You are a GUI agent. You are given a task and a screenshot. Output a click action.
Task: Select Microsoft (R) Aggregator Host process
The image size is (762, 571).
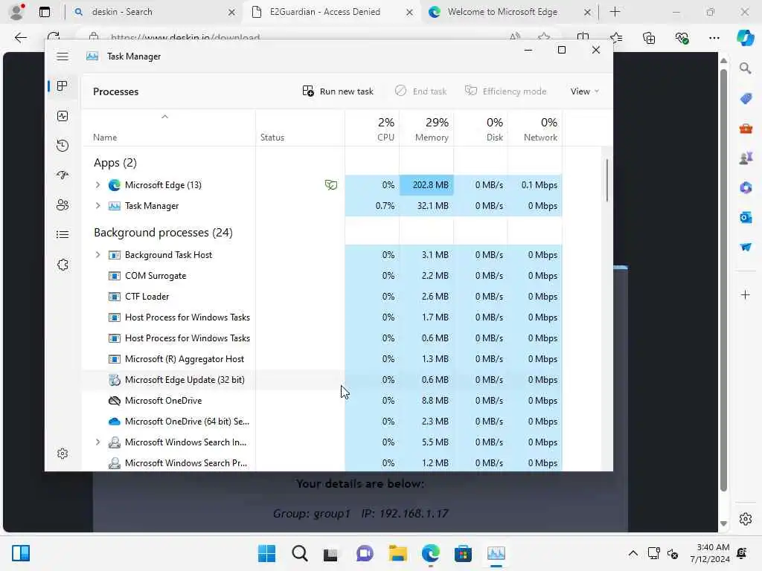tap(321, 359)
